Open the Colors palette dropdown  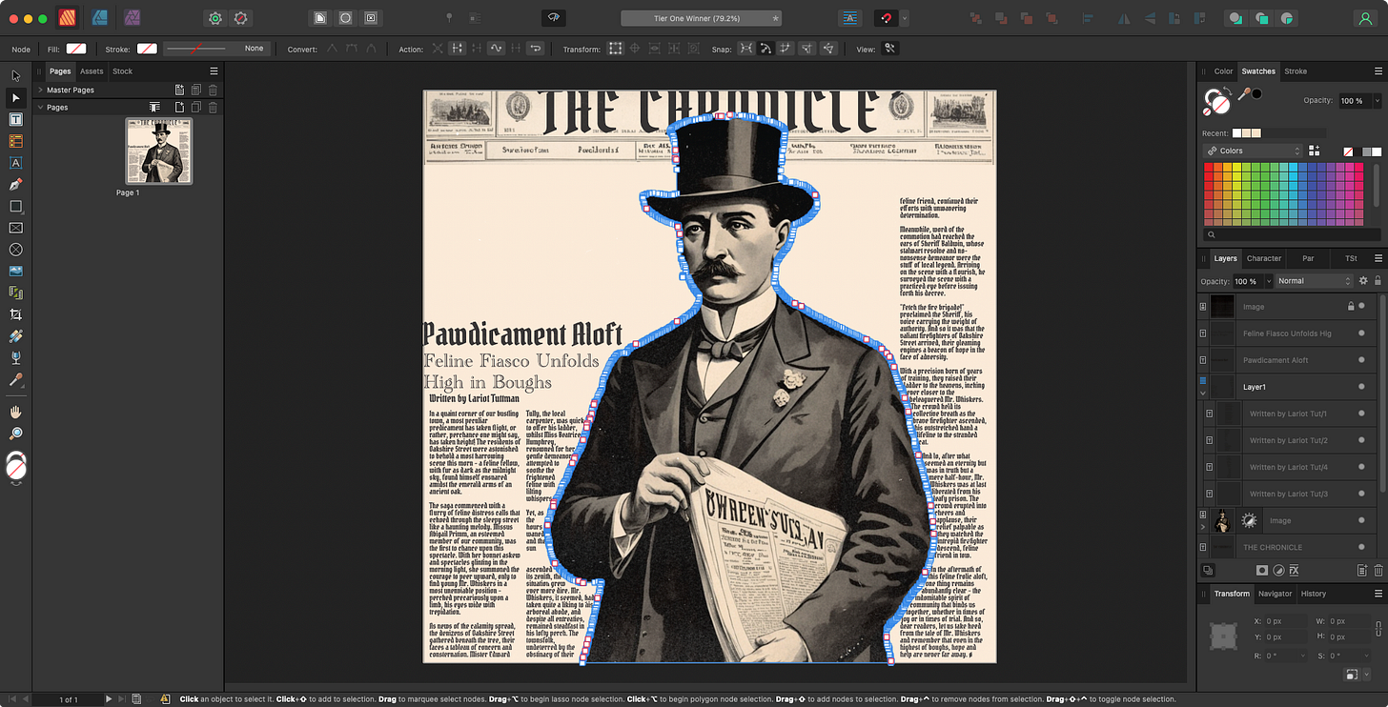pyautogui.click(x=1253, y=151)
